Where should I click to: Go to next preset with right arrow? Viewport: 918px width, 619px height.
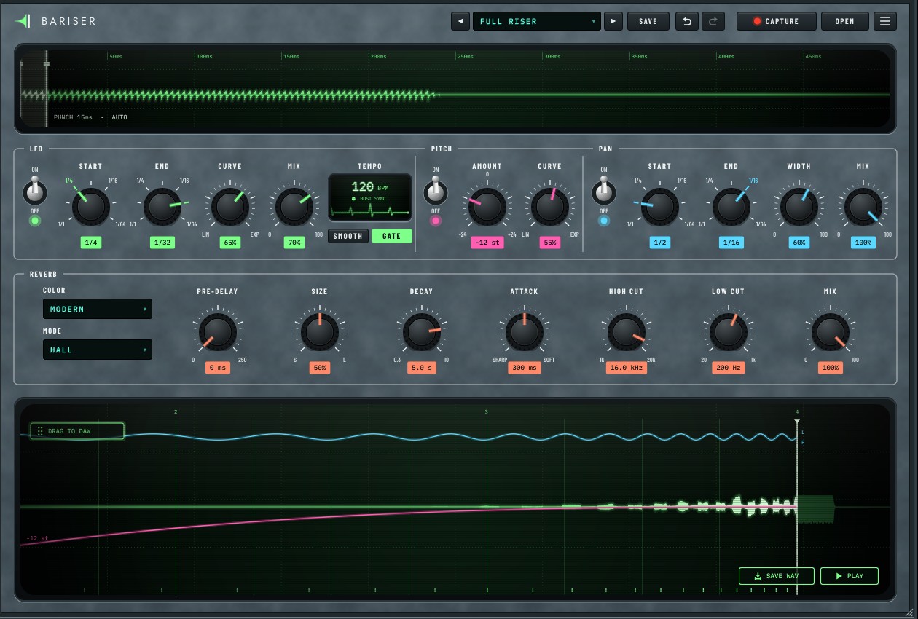click(613, 21)
